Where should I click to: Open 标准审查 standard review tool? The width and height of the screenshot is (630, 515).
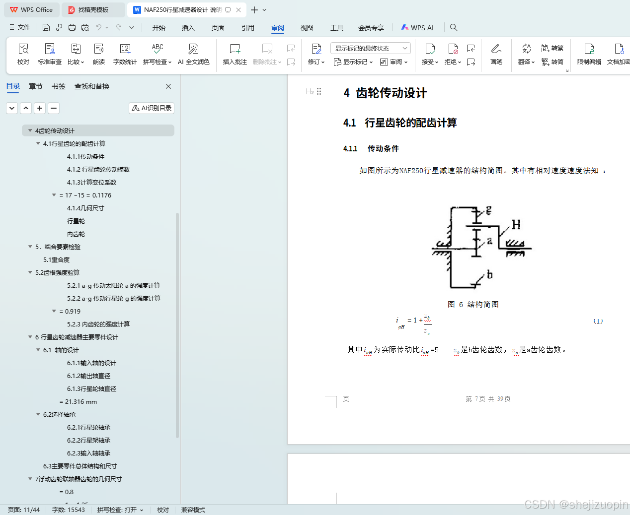pyautogui.click(x=50, y=54)
